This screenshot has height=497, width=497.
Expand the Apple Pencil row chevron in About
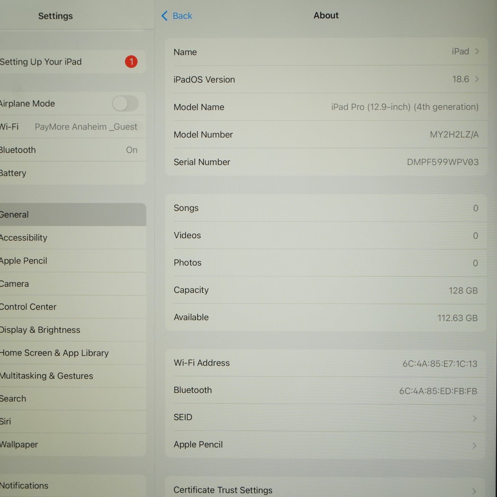474,446
